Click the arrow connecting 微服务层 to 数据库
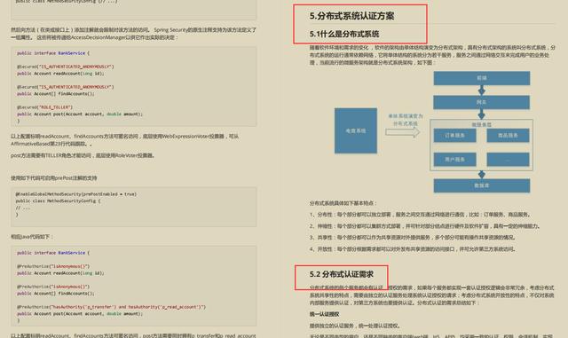The height and width of the screenshot is (338, 568). tap(481, 175)
